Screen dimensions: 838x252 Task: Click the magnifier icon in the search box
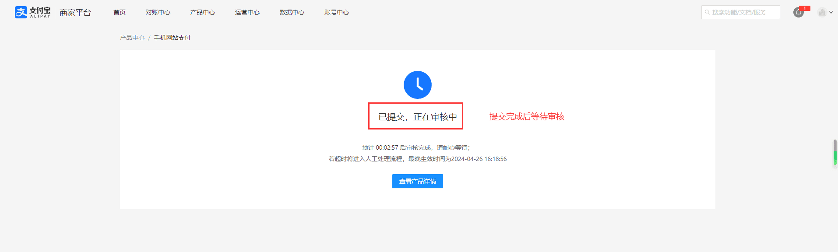pos(707,12)
